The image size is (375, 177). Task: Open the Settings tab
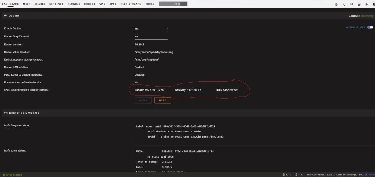coord(57,4)
